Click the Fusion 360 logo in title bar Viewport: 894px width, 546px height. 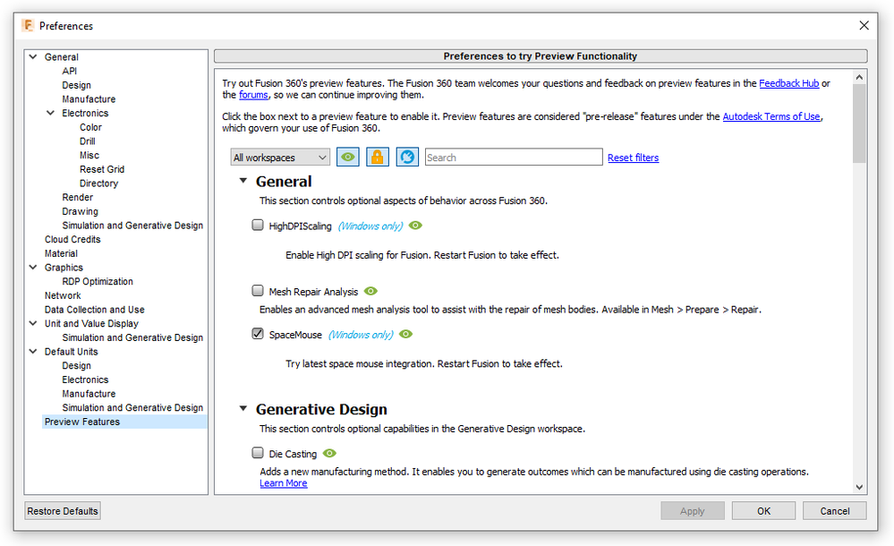click(x=28, y=26)
